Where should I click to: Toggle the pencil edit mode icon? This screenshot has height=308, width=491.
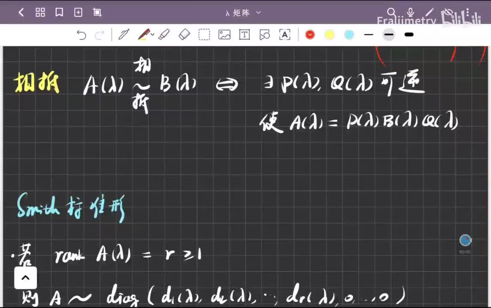tap(430, 12)
